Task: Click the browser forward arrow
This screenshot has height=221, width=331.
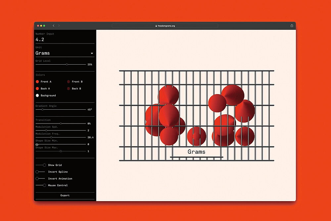Action: click(x=59, y=26)
